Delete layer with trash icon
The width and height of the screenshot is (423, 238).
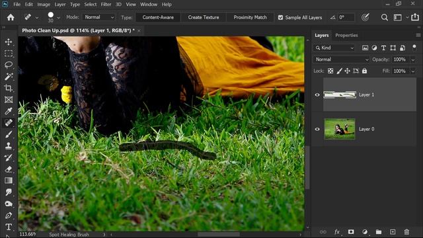point(406,232)
